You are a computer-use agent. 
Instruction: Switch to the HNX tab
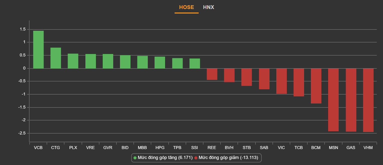tap(208, 7)
